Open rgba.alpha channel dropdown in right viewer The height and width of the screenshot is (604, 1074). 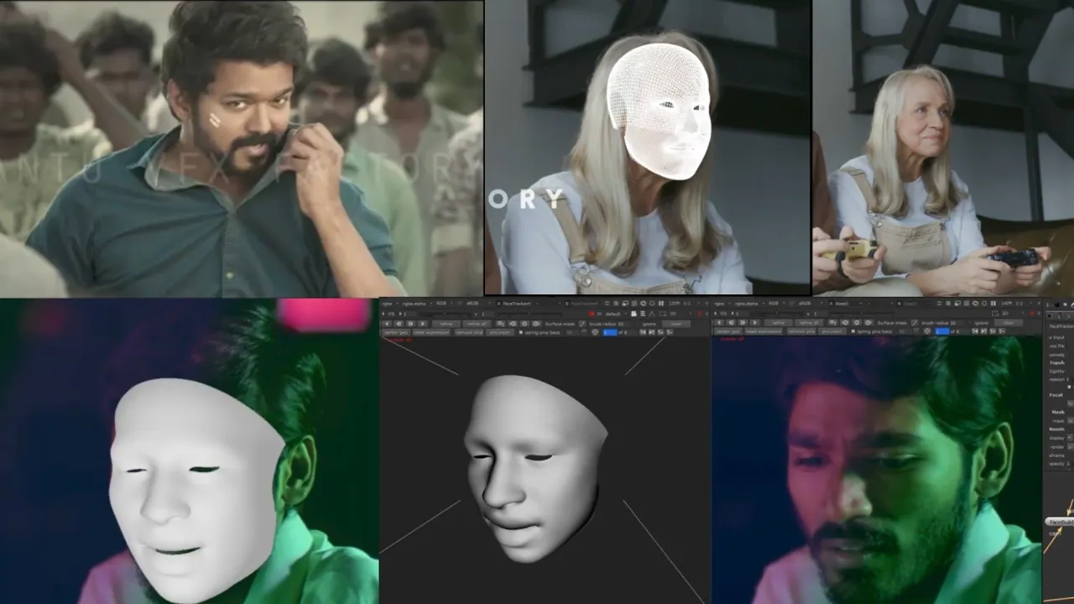tap(749, 304)
